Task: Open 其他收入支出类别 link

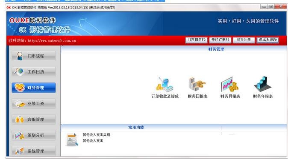Action: (x=96, y=135)
